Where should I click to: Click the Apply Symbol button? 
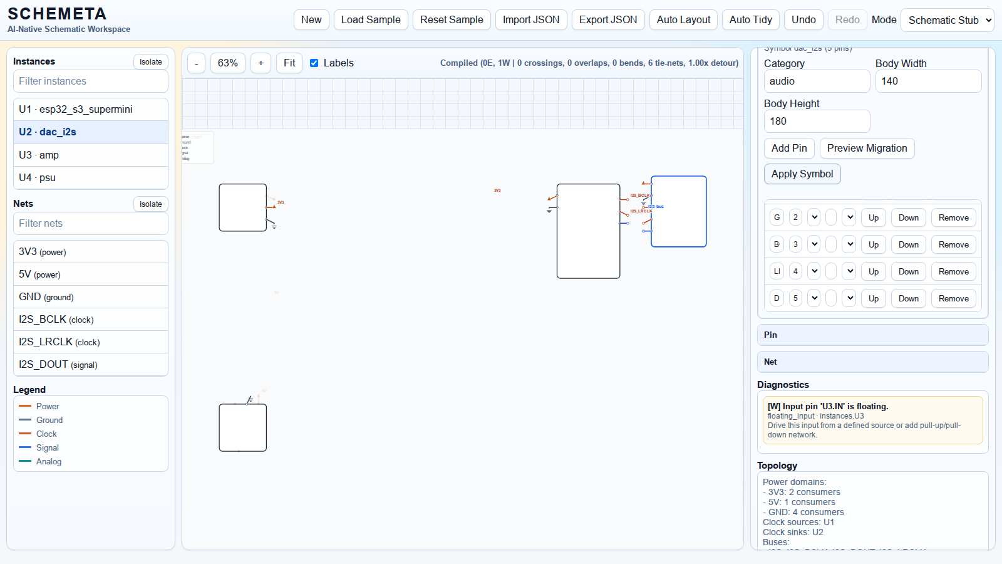[802, 174]
